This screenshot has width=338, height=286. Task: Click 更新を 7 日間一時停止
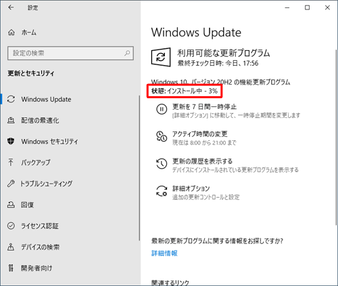click(204, 106)
